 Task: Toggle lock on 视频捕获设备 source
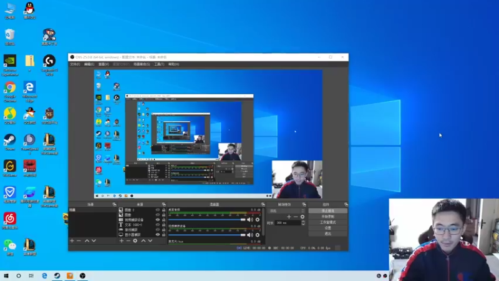click(163, 220)
